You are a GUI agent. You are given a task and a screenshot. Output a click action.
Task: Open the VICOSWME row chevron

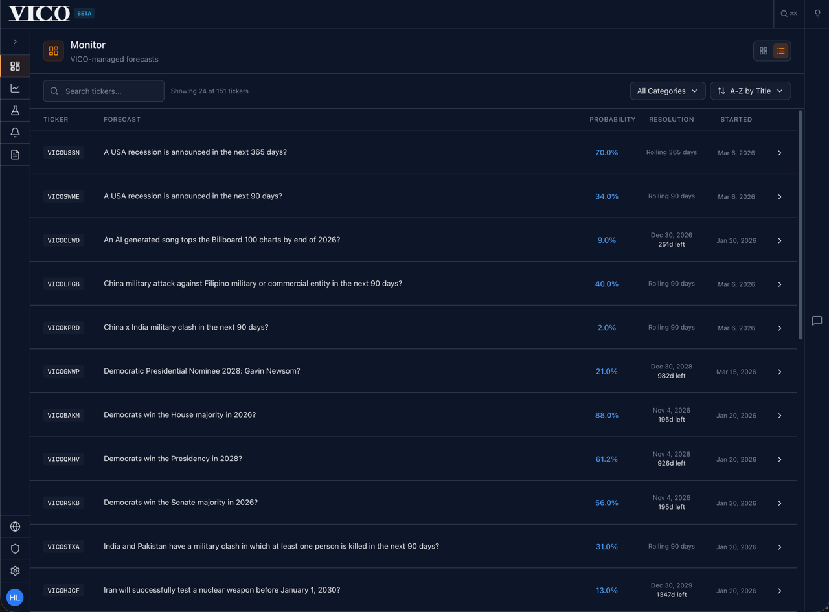point(779,196)
